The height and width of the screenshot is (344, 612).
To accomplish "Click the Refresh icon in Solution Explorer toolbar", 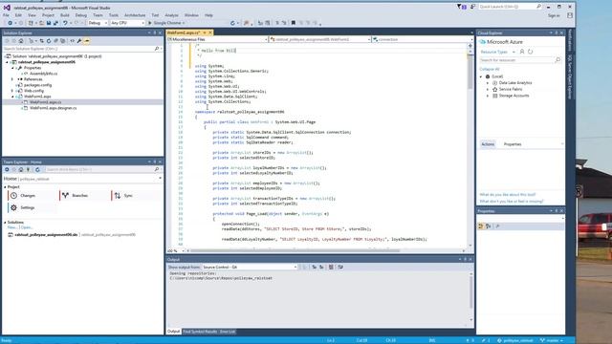I will (x=49, y=40).
